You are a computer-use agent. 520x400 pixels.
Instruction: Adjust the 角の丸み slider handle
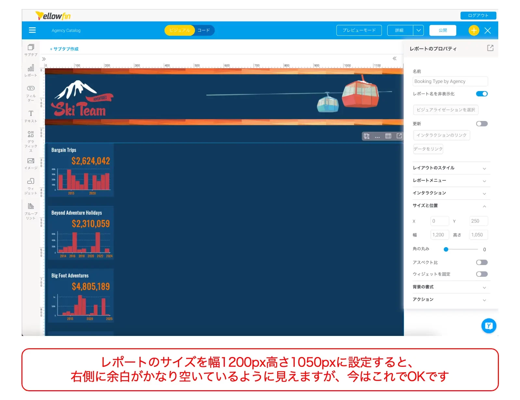coord(446,249)
